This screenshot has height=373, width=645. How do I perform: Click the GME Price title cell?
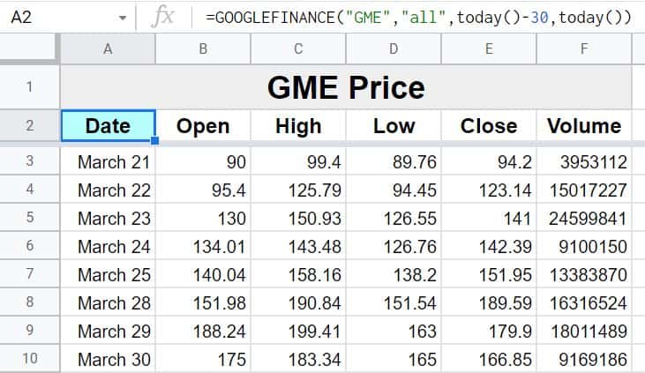[x=345, y=87]
